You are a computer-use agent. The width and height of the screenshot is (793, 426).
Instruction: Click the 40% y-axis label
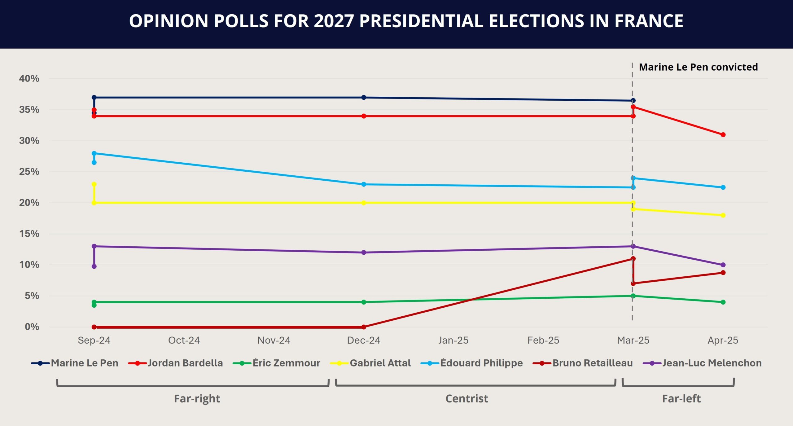(x=29, y=78)
